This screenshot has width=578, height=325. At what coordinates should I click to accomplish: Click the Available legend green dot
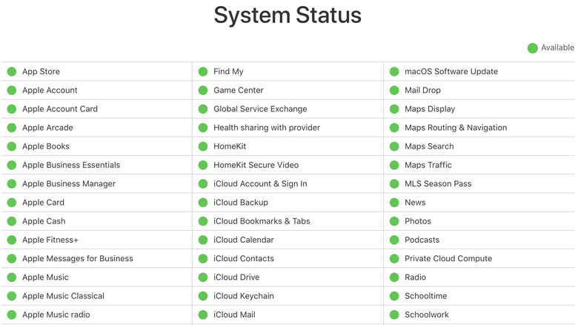(532, 48)
